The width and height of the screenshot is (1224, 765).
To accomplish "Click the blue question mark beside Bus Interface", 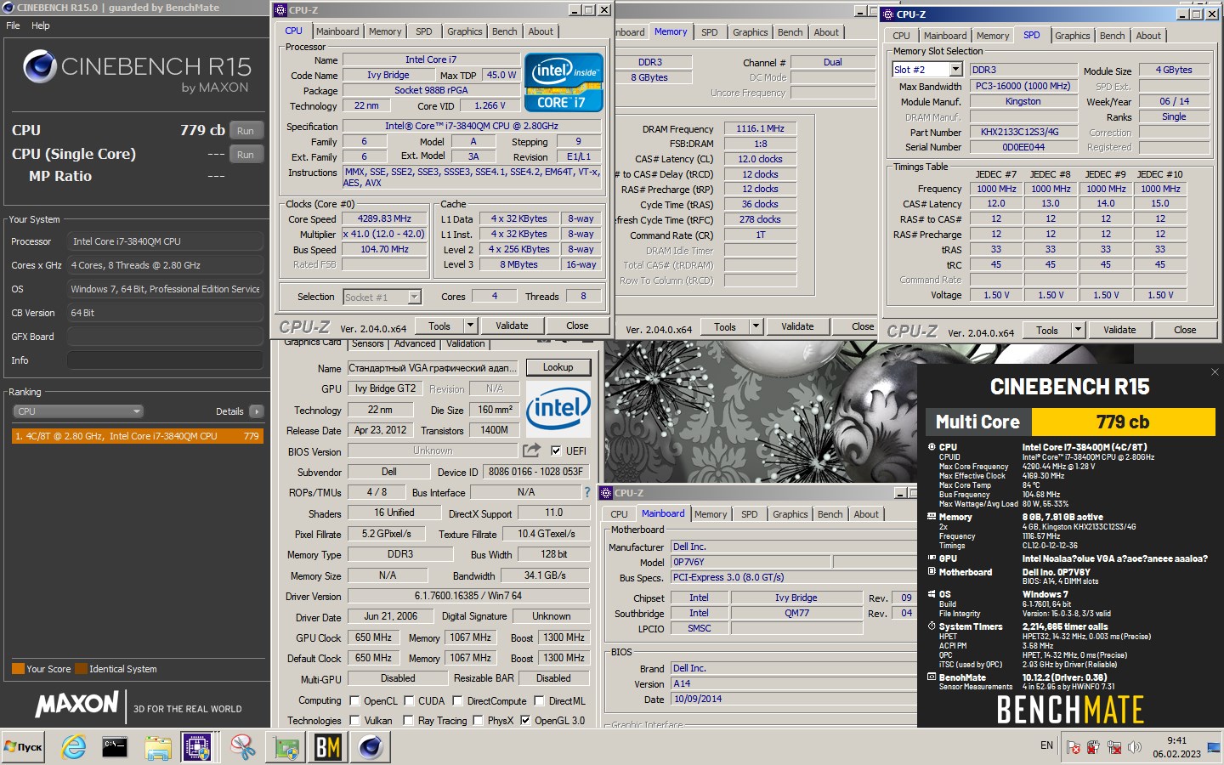I will [x=586, y=492].
